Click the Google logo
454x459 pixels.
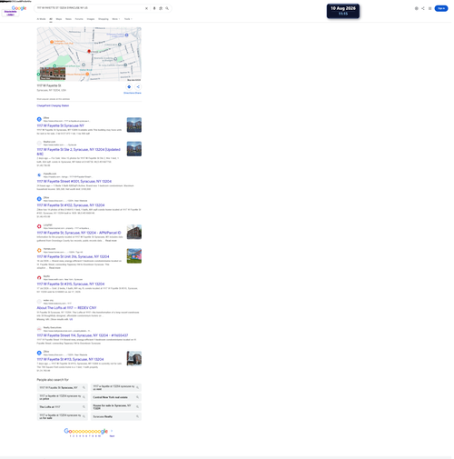pos(19,8)
